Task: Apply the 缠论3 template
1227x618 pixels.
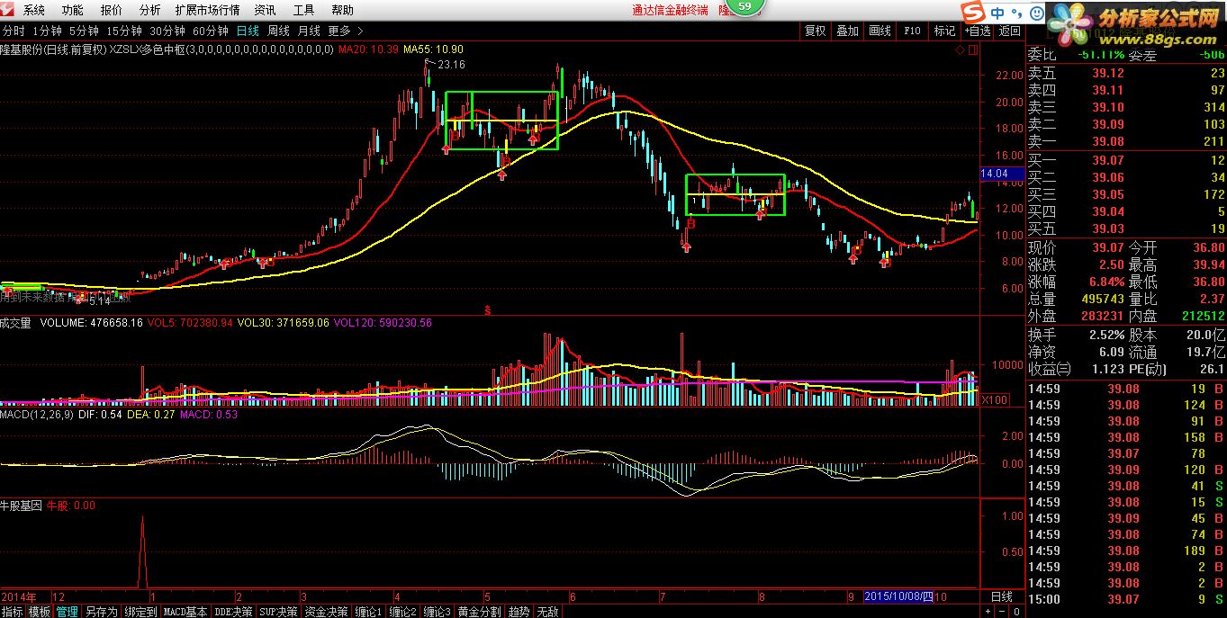Action: click(438, 612)
